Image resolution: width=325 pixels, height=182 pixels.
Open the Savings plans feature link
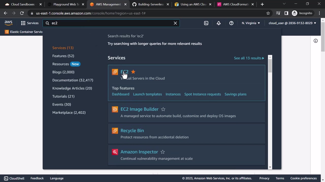(x=236, y=94)
